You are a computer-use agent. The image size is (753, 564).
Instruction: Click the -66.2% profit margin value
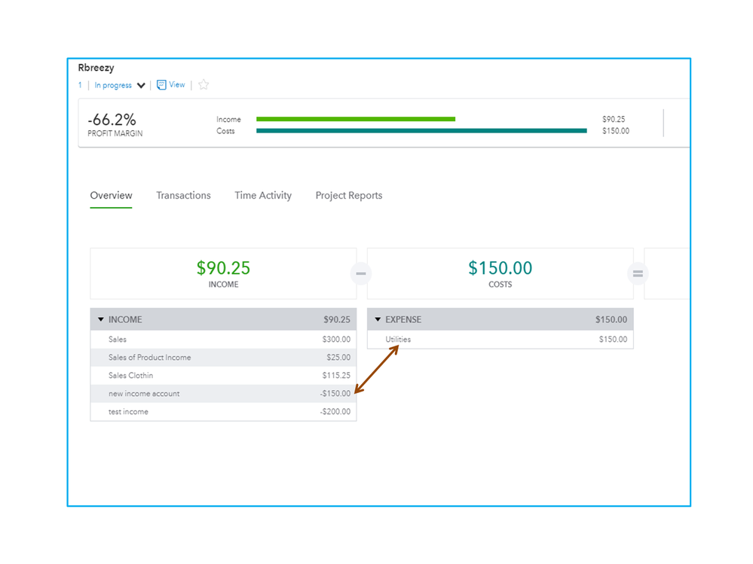[112, 120]
